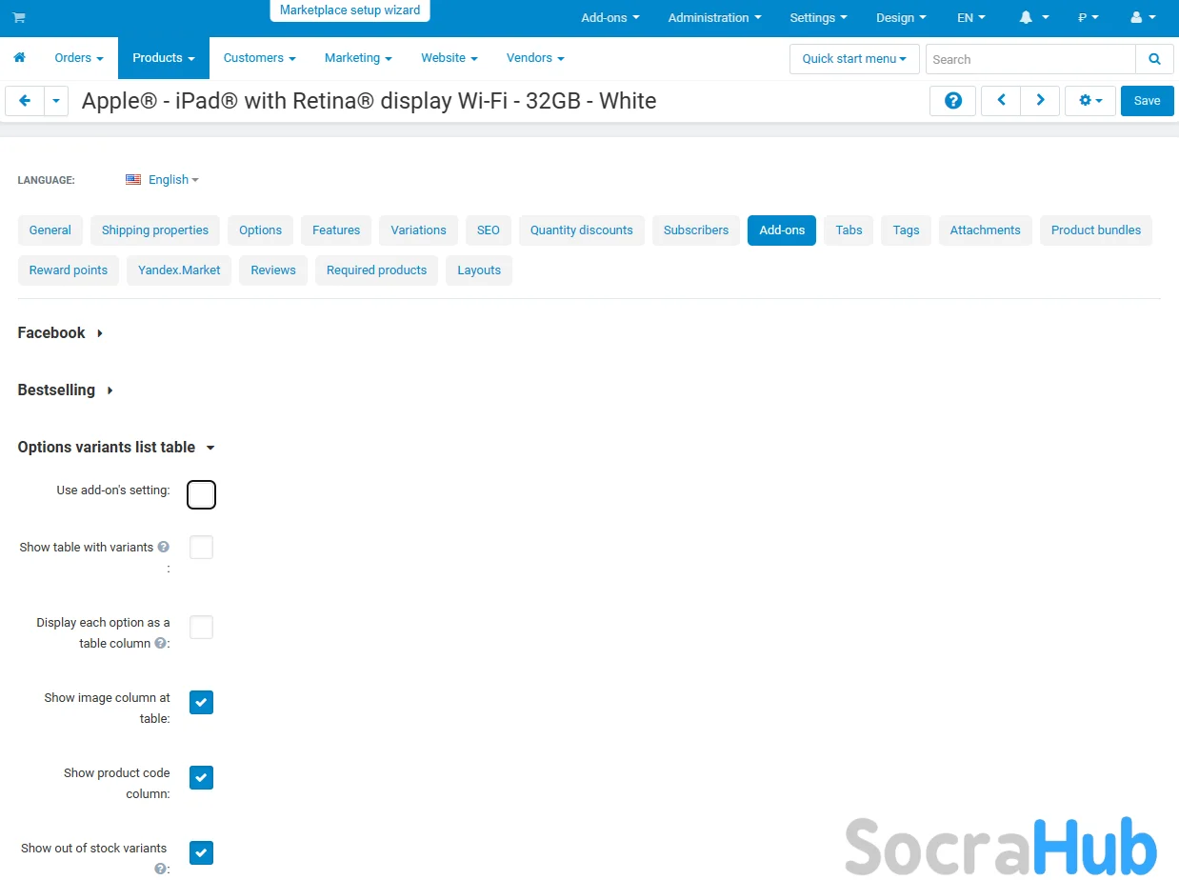Go to the home dashboard icon
The width and height of the screenshot is (1179, 880).
coord(19,58)
